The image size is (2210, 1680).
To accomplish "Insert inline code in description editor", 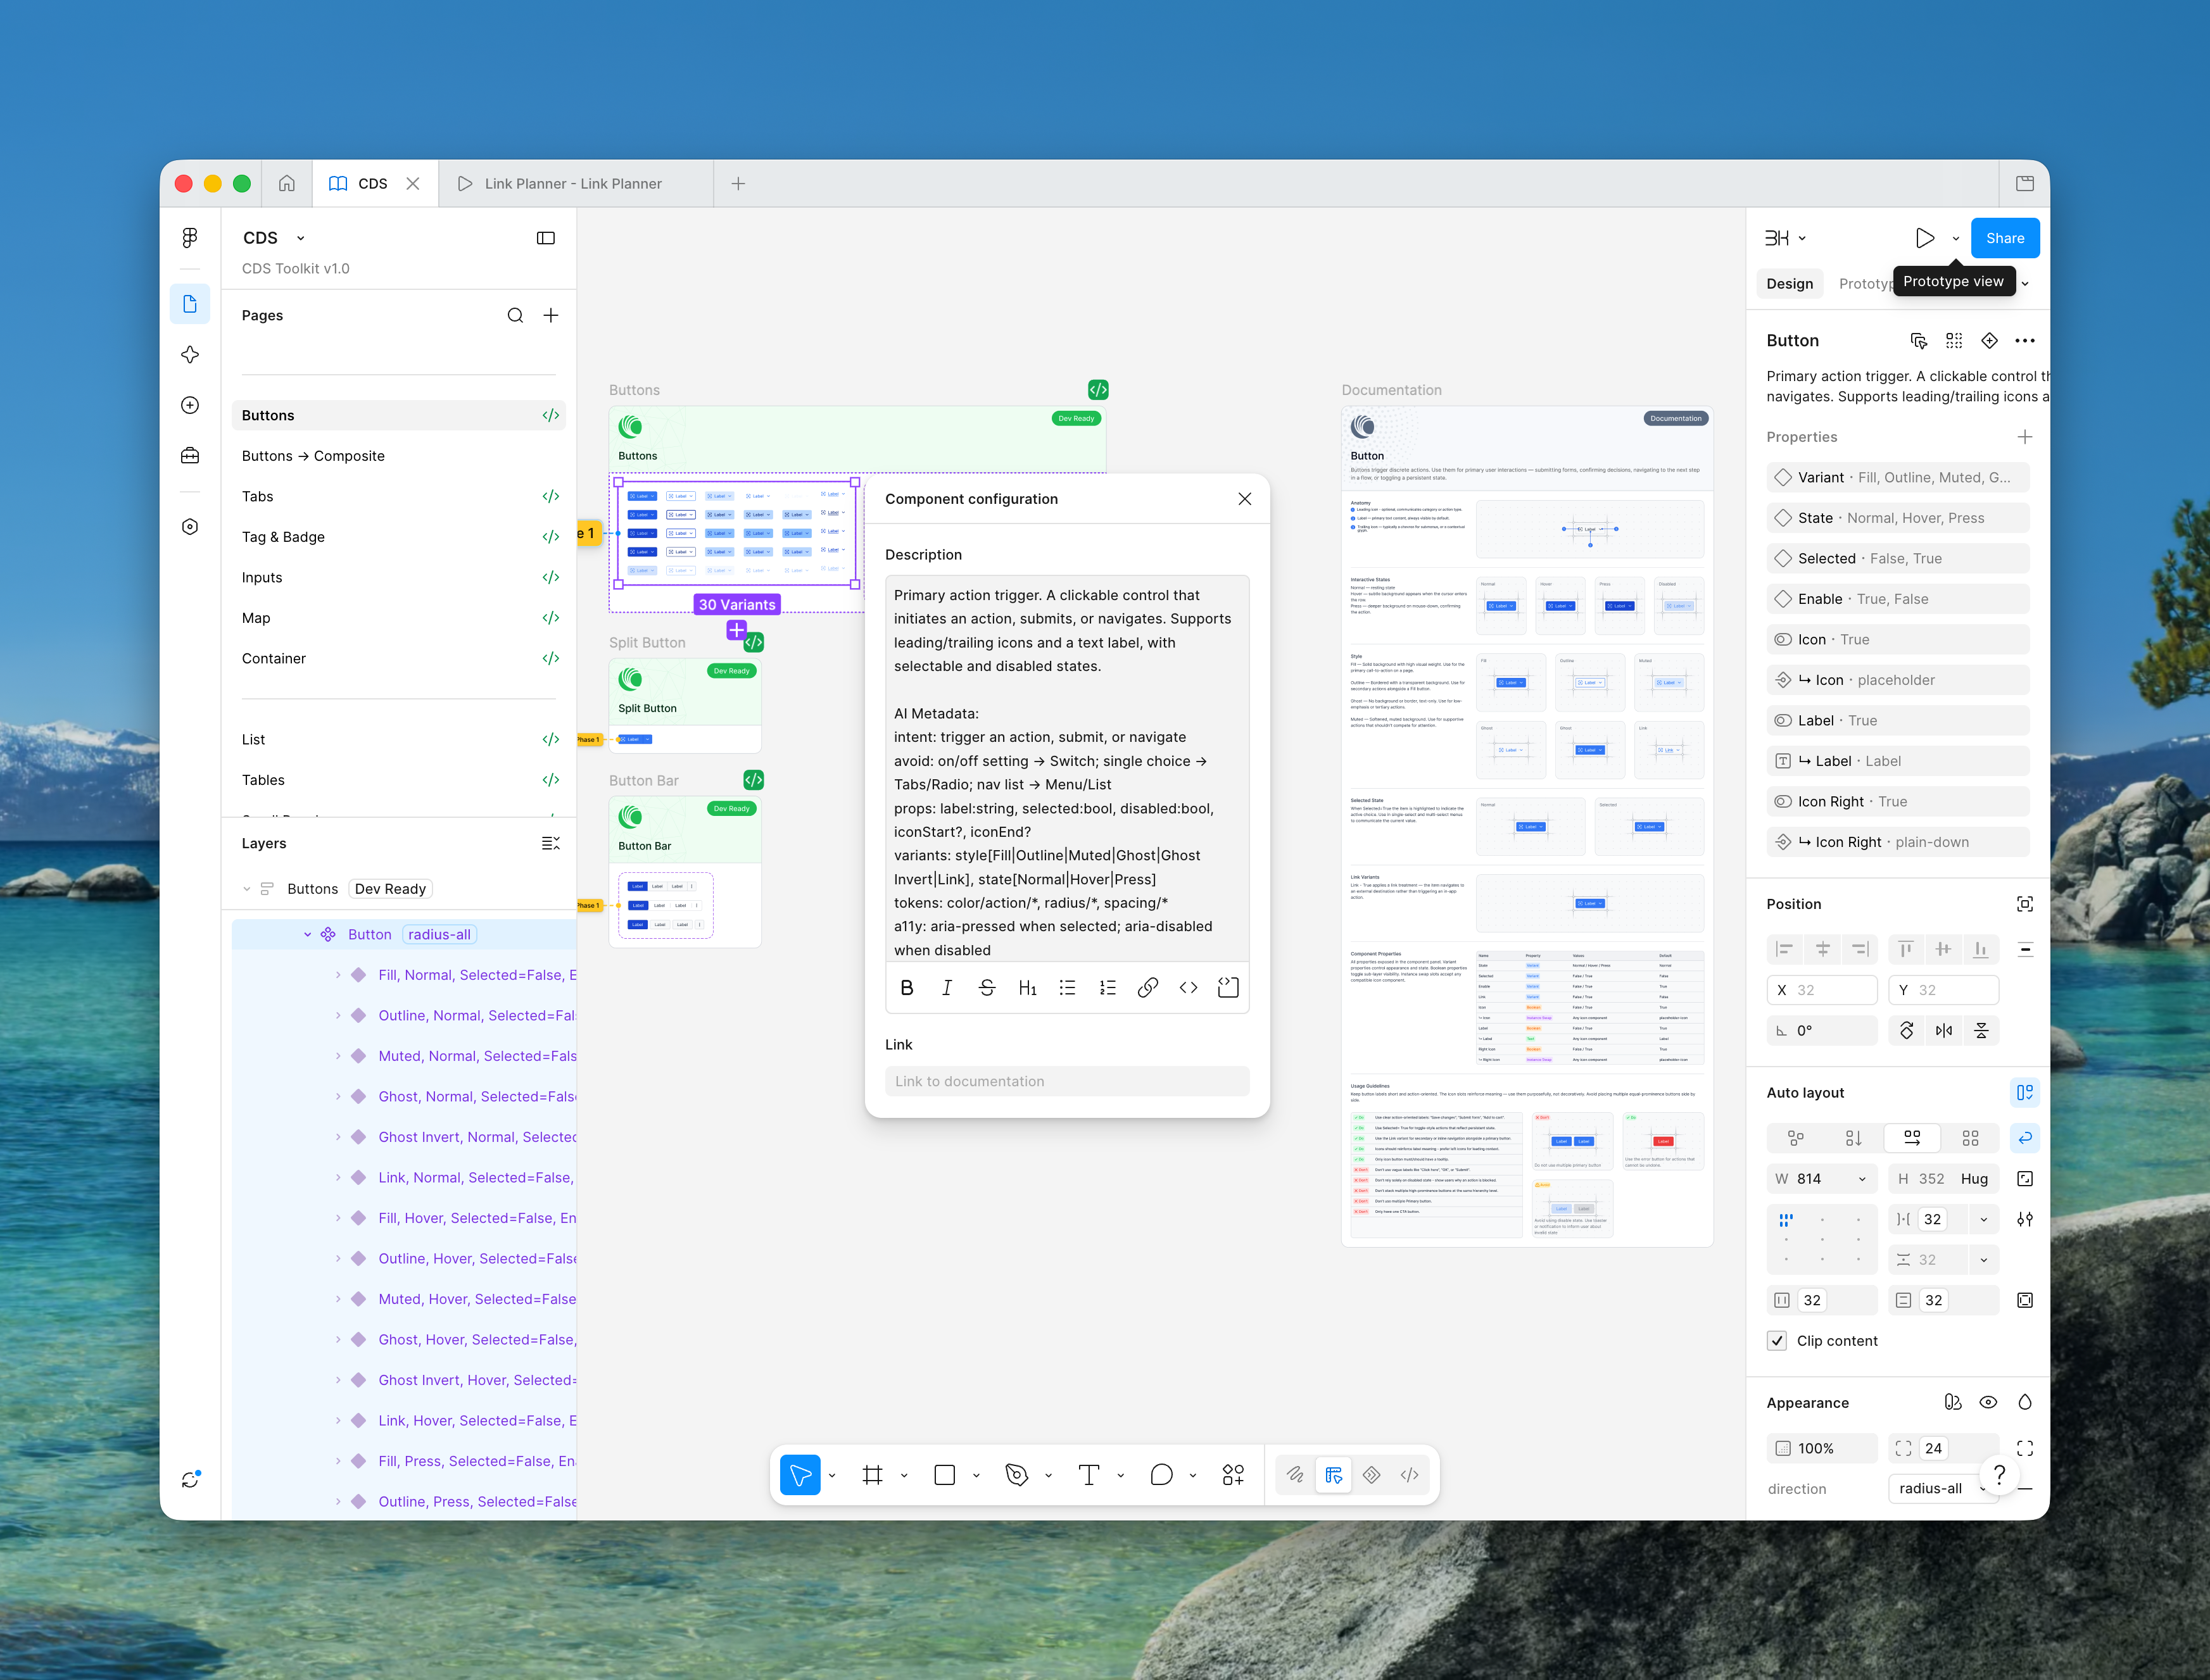I will click(1189, 988).
